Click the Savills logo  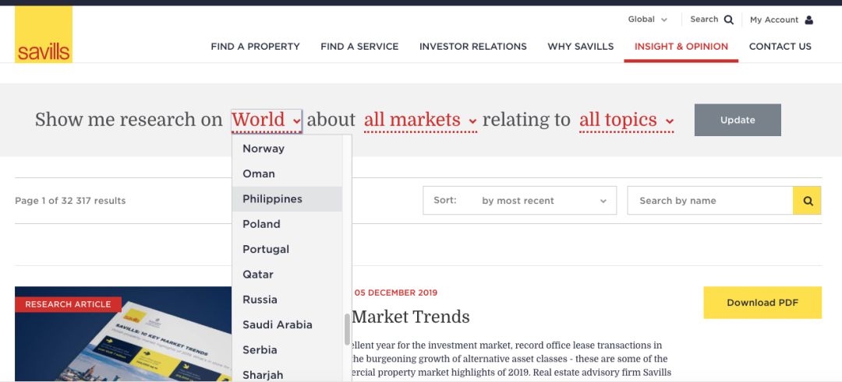point(44,35)
